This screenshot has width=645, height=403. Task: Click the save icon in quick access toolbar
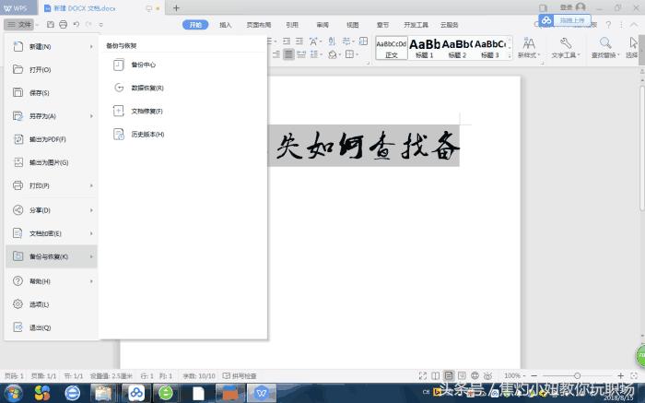[x=50, y=25]
